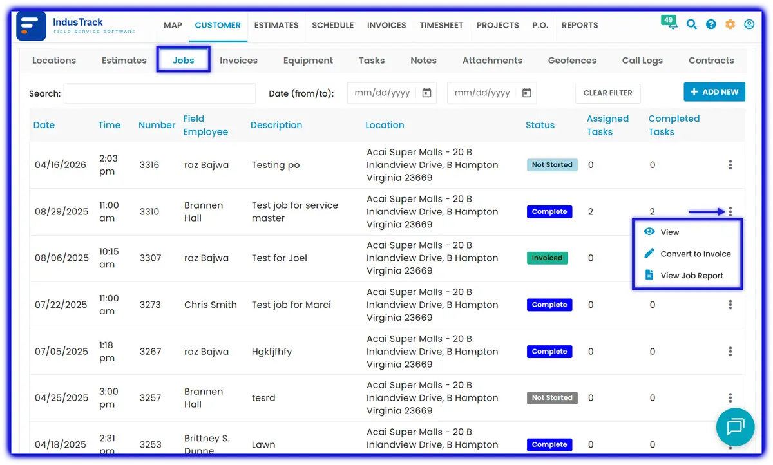Open actions menu for job 3316
Screen dimensions: 773x465
(730, 165)
